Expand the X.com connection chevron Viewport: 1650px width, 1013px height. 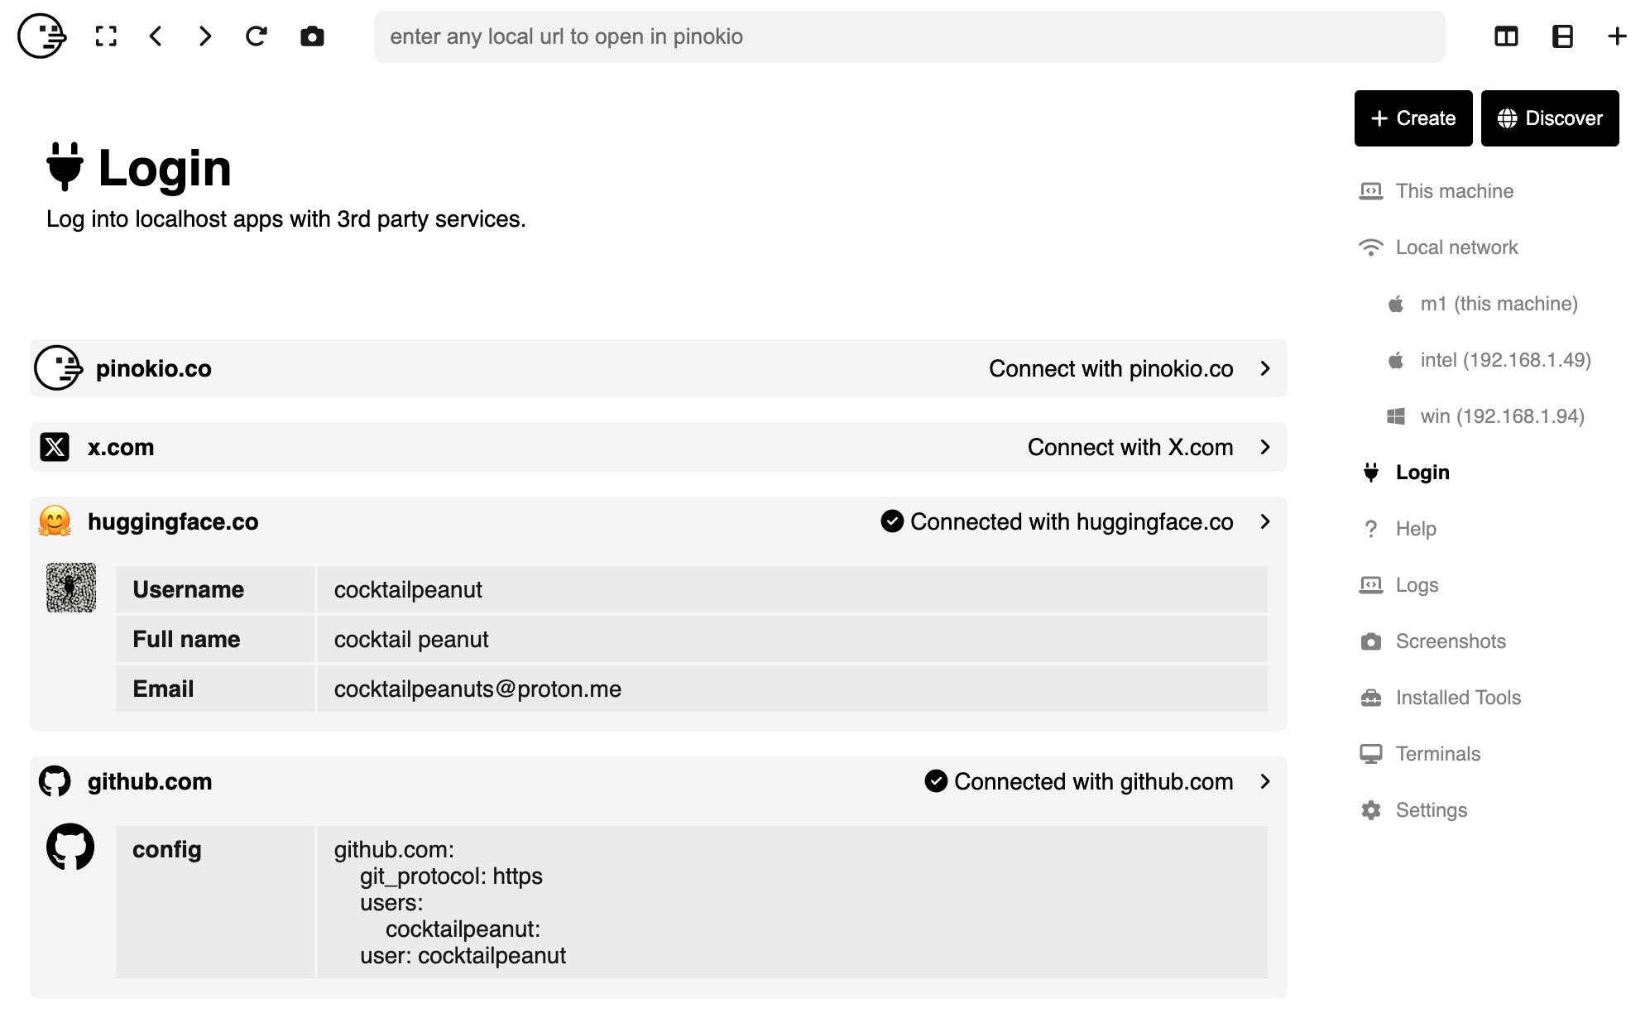[x=1265, y=448]
